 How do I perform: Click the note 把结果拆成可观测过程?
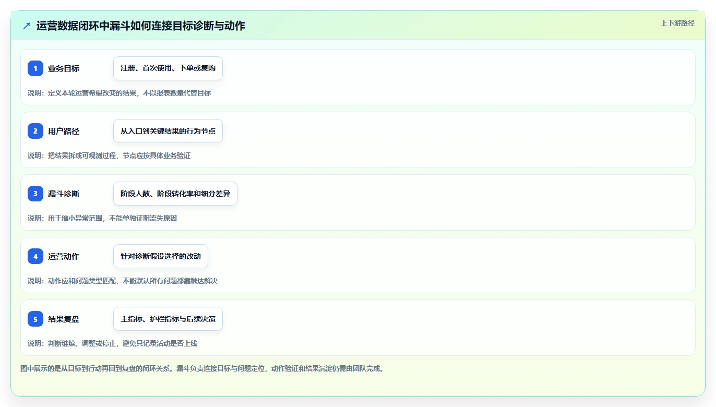tap(109, 155)
